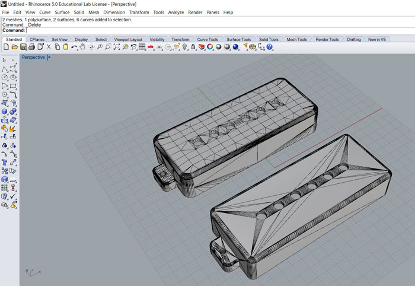Viewport: 415px width, 286px height.
Task: Click the Join puzzle piece tool
Action: click(x=5, y=128)
